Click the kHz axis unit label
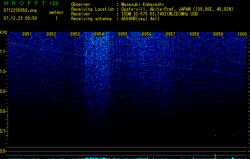Image resolution: width=250 pixels, height=159 pixels. coord(4,32)
